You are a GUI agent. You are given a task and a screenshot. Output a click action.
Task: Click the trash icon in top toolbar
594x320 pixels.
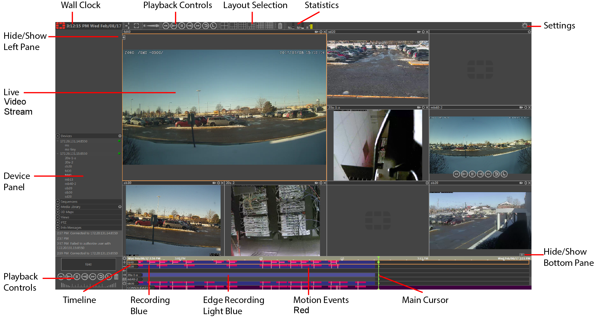pos(280,26)
